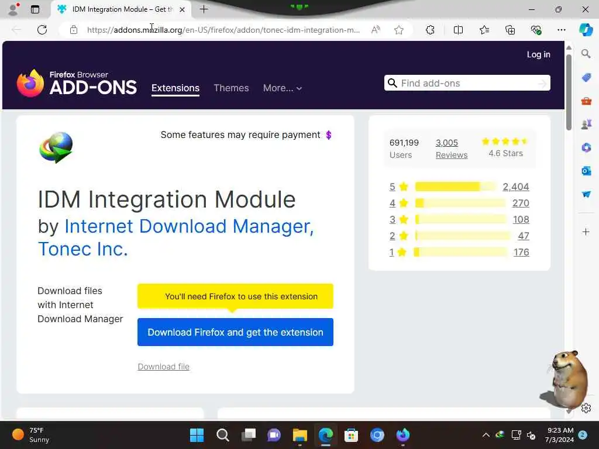Image resolution: width=599 pixels, height=449 pixels.
Task: Submit search with arrow button
Action: [x=542, y=83]
